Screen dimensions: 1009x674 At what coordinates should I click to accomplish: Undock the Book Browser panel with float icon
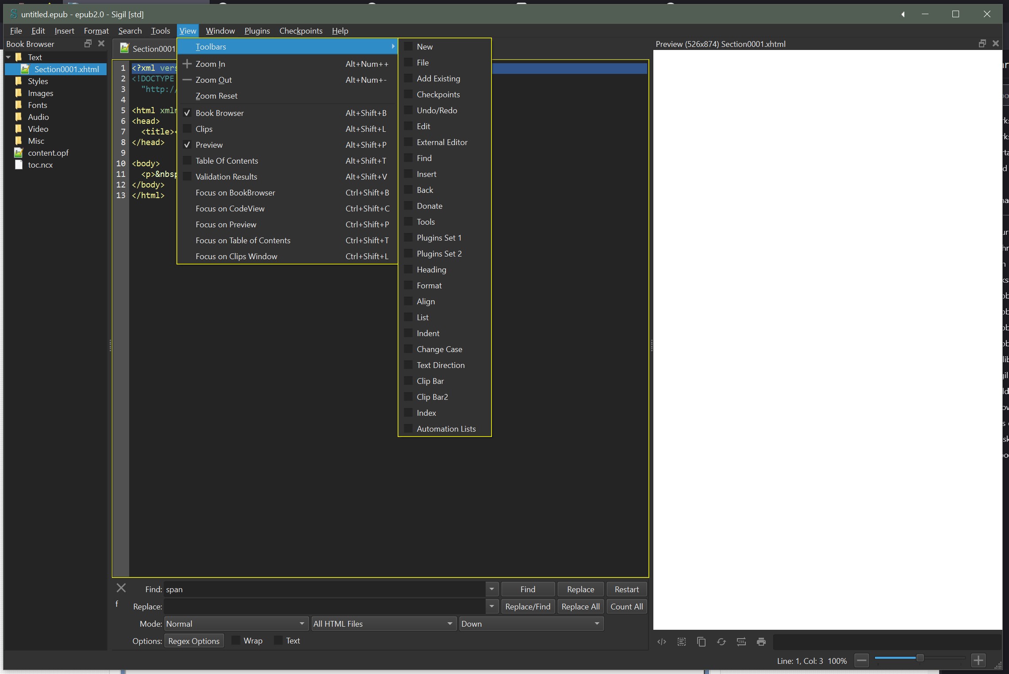pyautogui.click(x=88, y=43)
